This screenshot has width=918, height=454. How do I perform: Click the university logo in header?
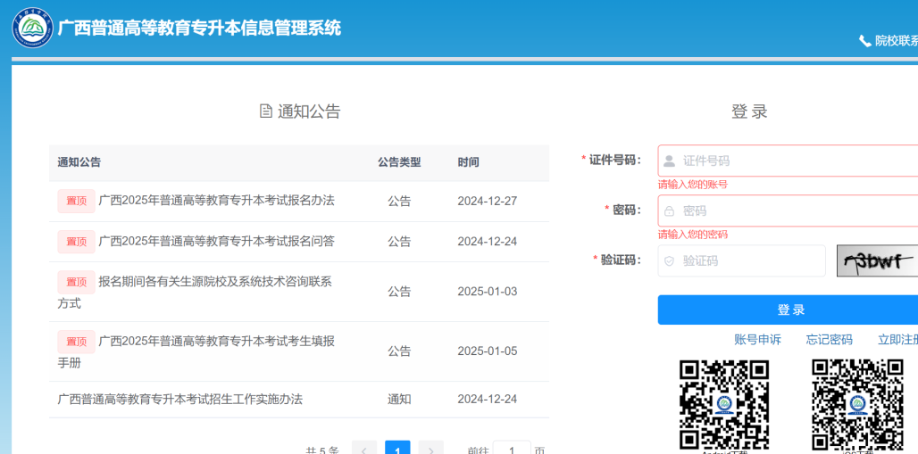(x=33, y=28)
